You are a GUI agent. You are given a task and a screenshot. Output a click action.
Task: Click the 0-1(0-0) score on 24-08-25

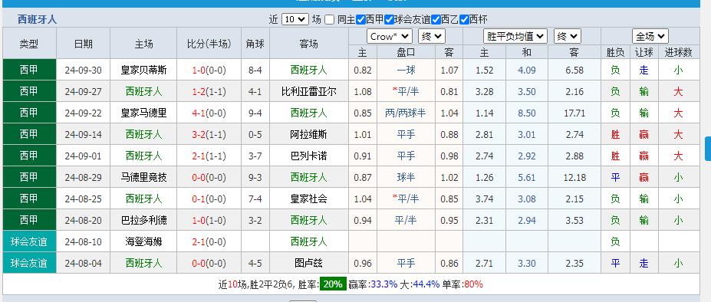point(209,199)
